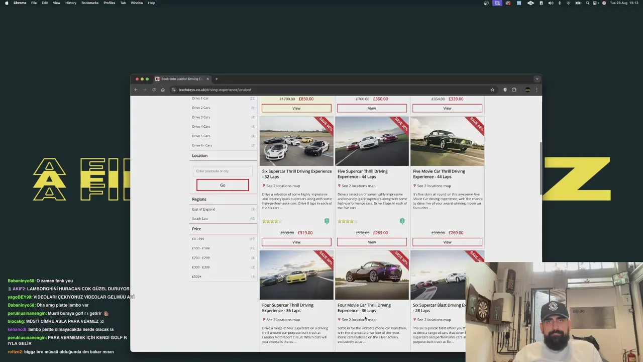
Task: Open the Chrome profile avatar
Action: pos(527,90)
